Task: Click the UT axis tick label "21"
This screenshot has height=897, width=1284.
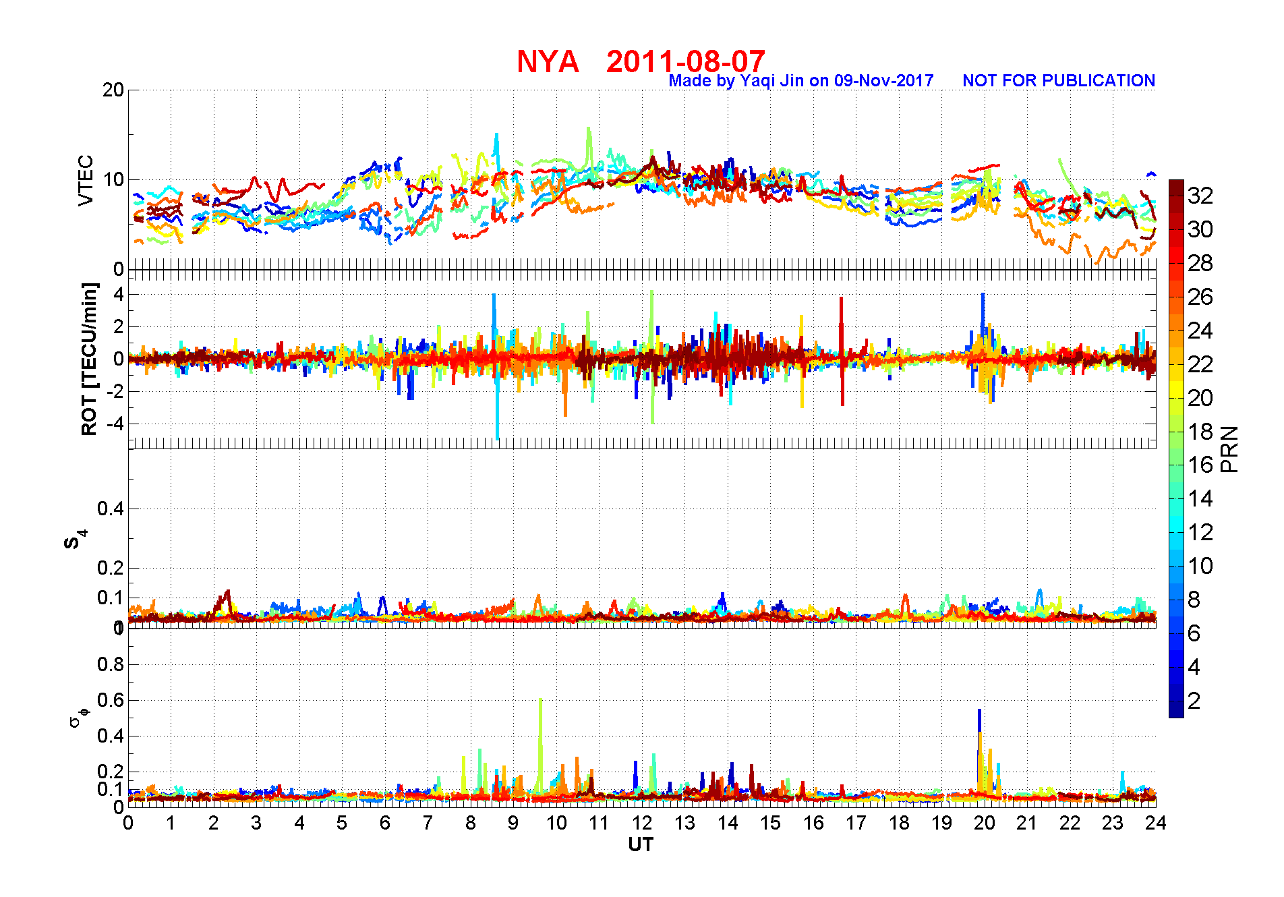Action: coord(1027,823)
